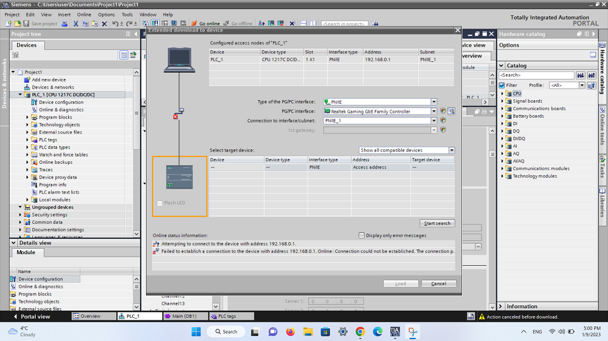Screen dimensions: 608x341
Task: Click the Paste toolbar icon
Action: (x=95, y=24)
